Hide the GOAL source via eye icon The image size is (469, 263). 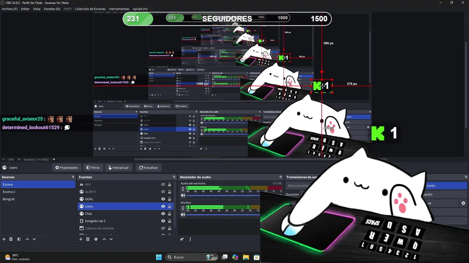click(163, 199)
